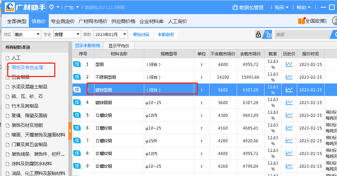View price history chart for 不锈钢型钢
This screenshot has height=176, width=337.
pyautogui.click(x=289, y=77)
